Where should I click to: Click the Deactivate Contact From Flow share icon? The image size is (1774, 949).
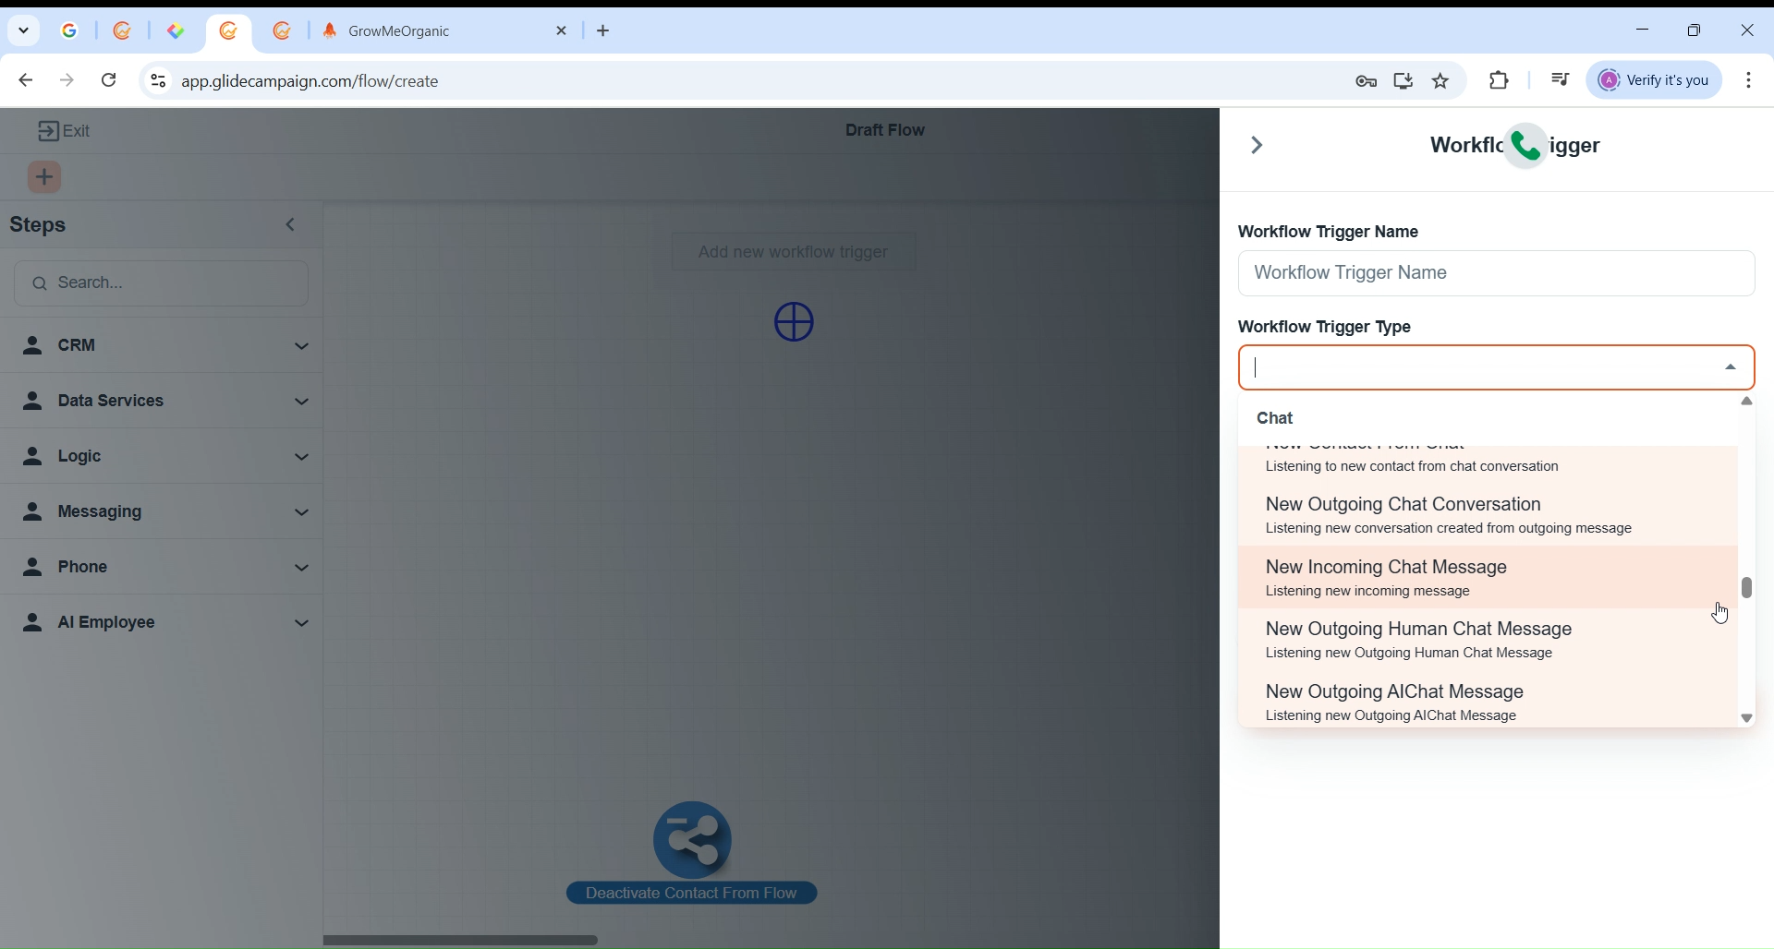(693, 839)
